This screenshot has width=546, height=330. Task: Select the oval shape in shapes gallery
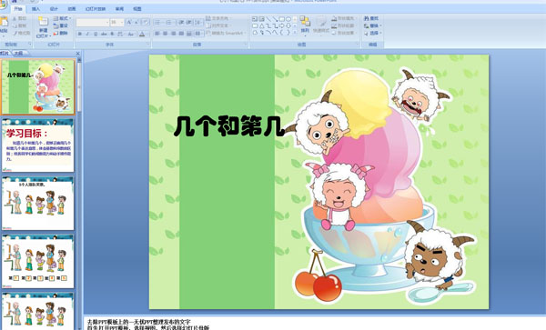(288, 19)
